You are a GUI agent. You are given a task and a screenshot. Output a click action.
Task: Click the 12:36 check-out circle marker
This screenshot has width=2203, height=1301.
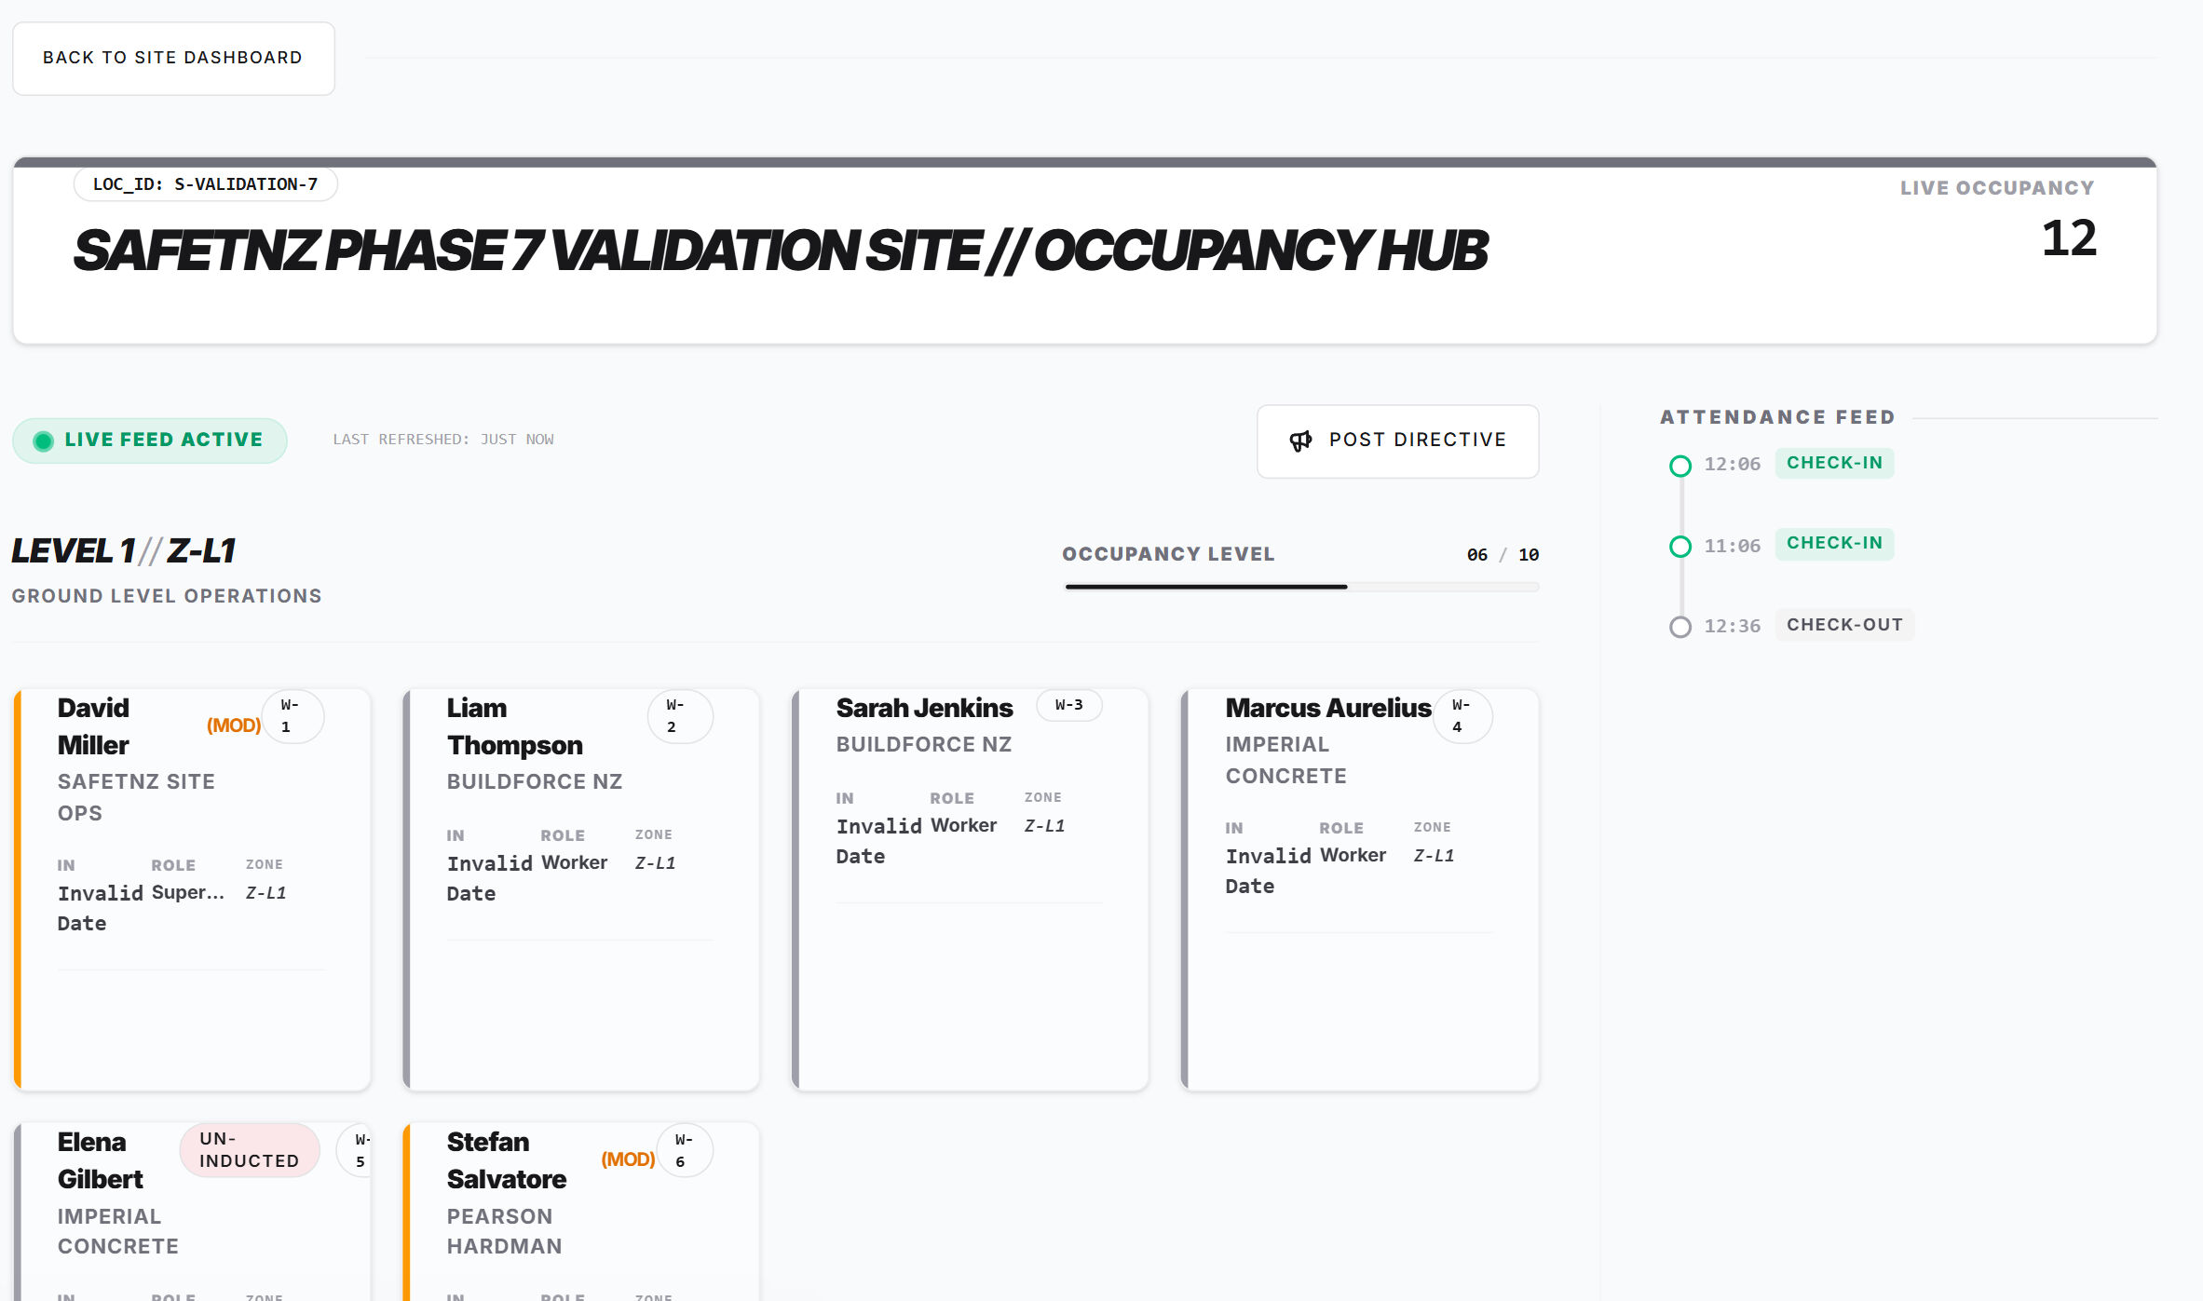(1681, 627)
